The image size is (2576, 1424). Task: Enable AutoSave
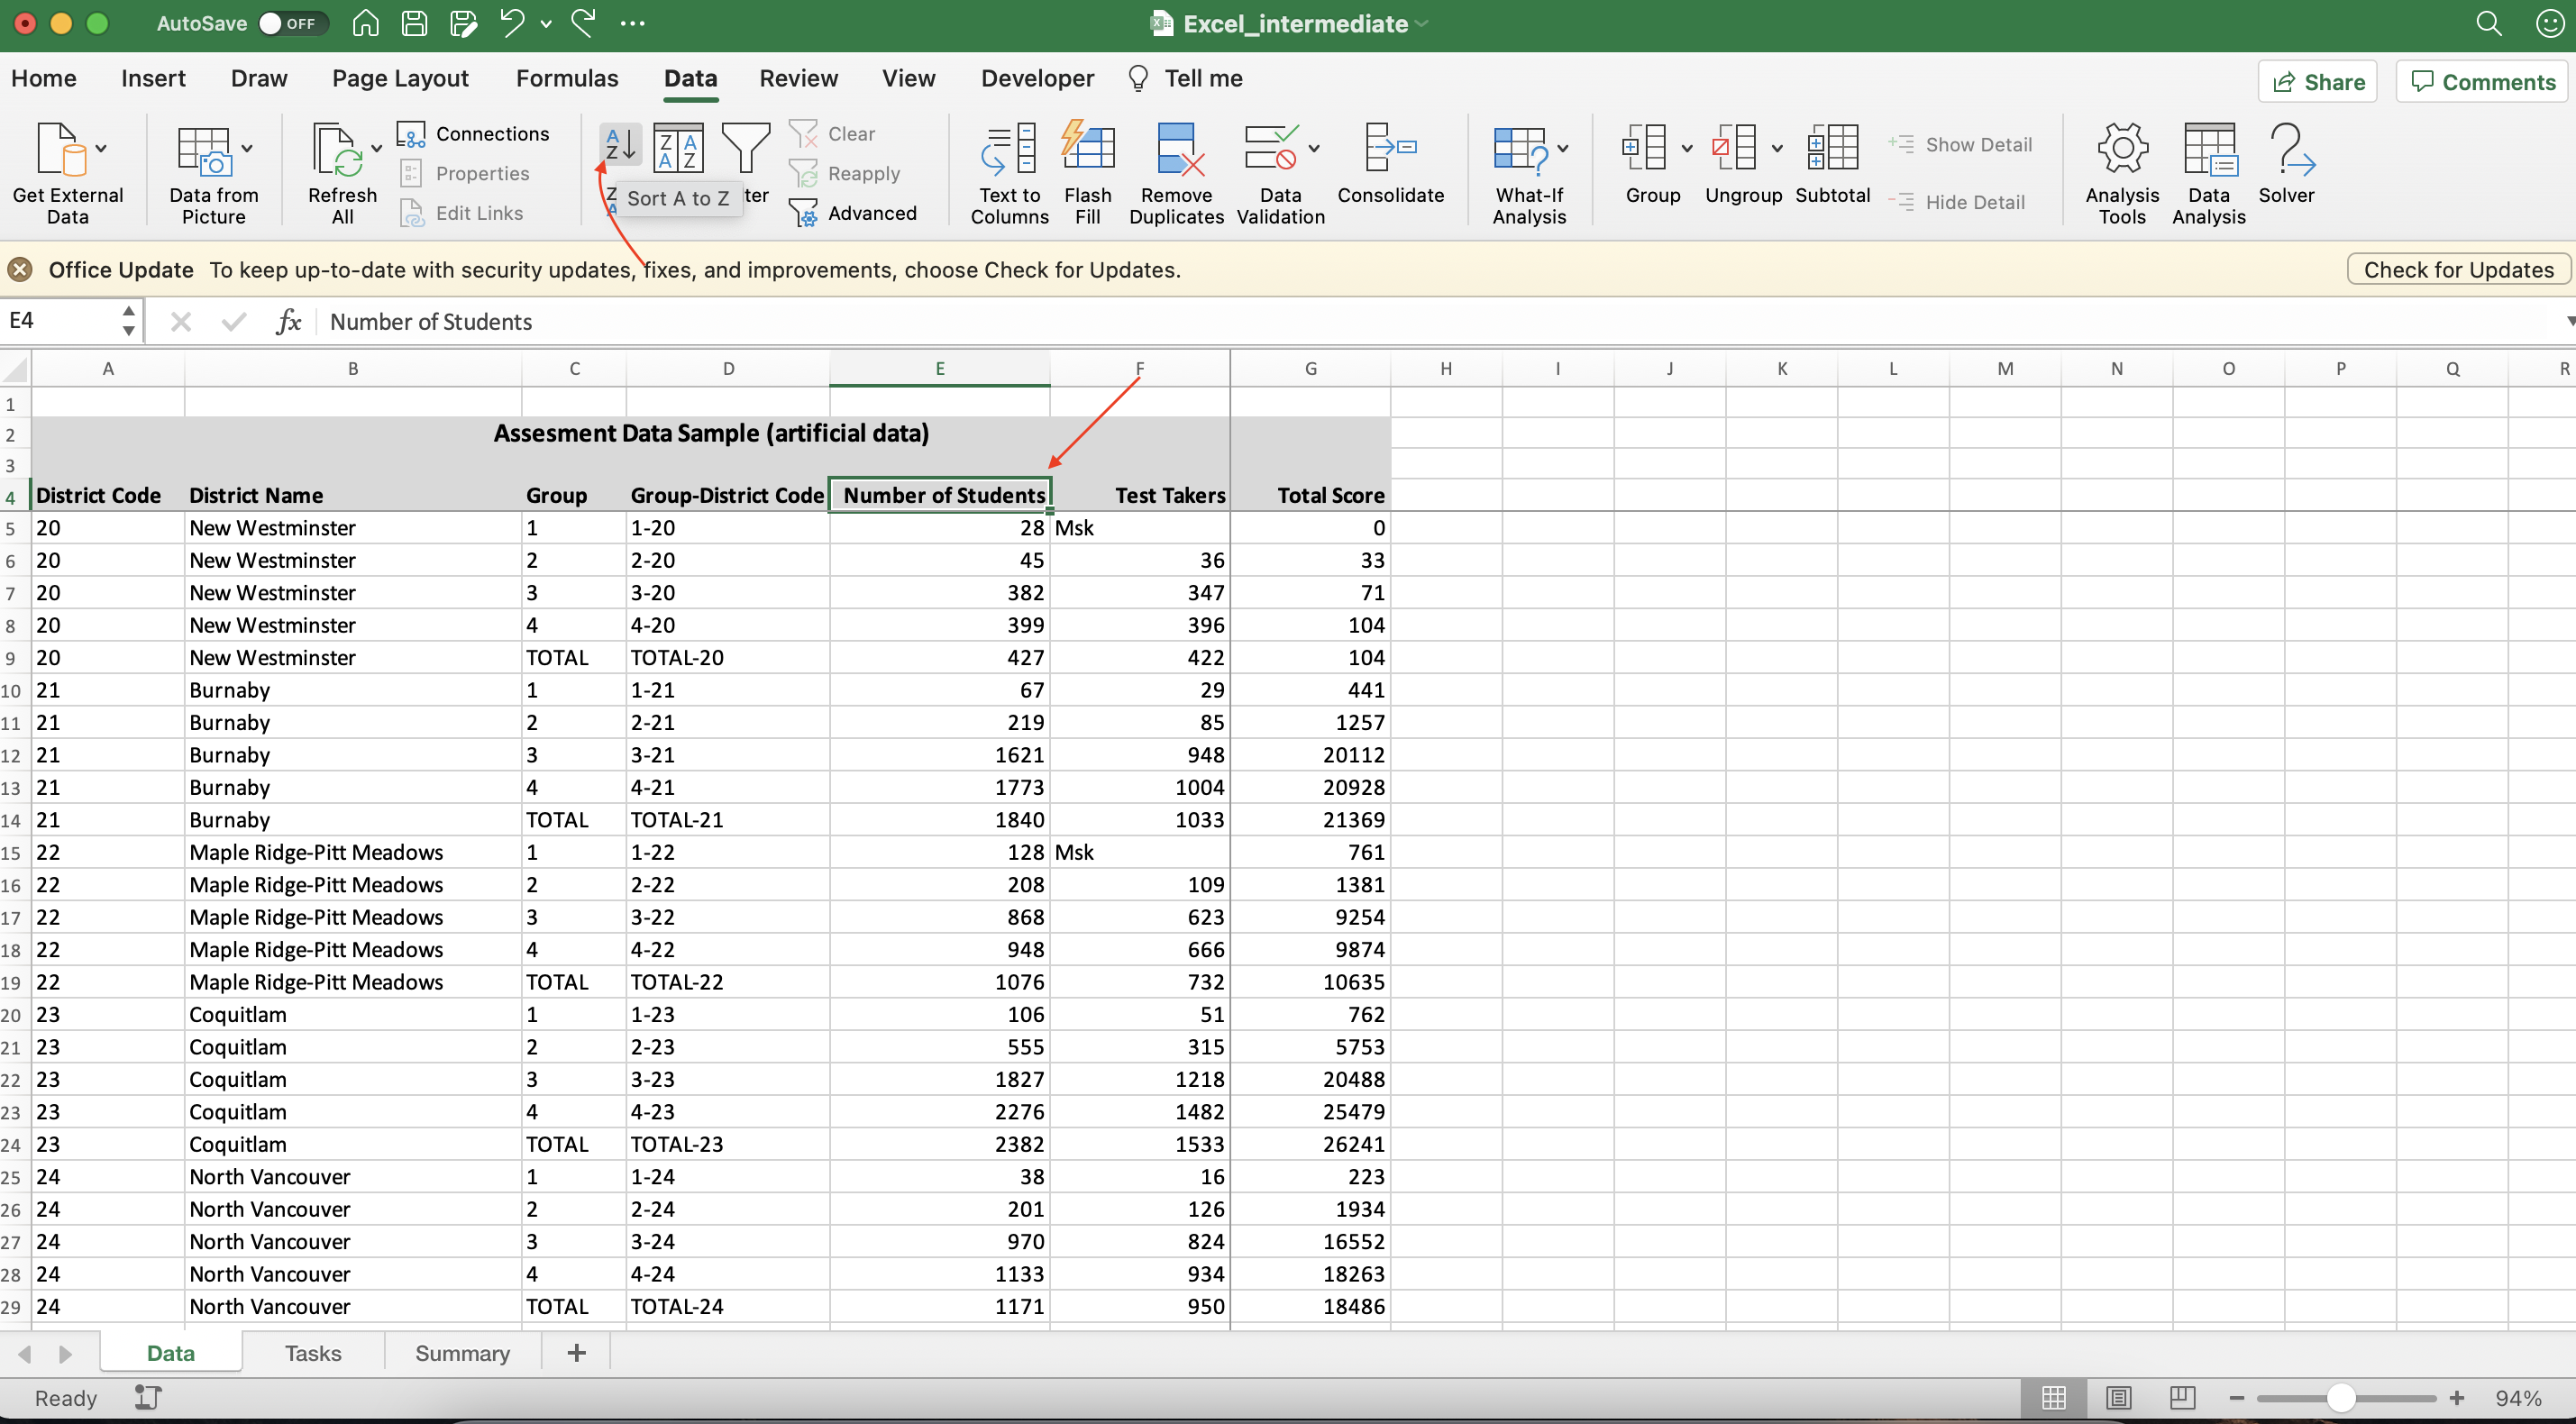click(291, 23)
